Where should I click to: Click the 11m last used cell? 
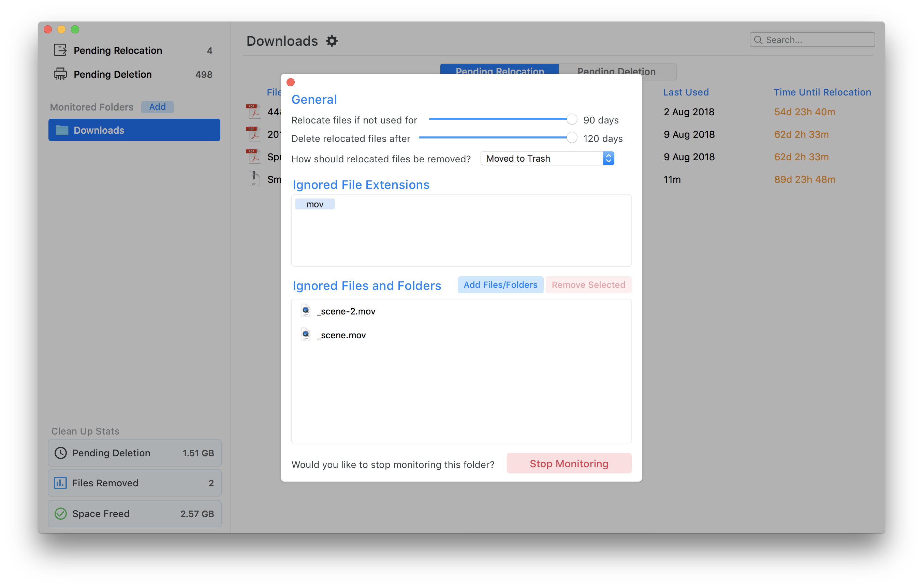click(x=672, y=179)
